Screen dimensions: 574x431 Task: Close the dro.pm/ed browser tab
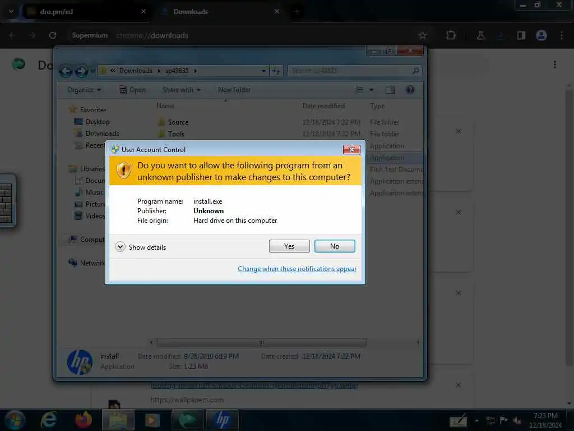143,11
